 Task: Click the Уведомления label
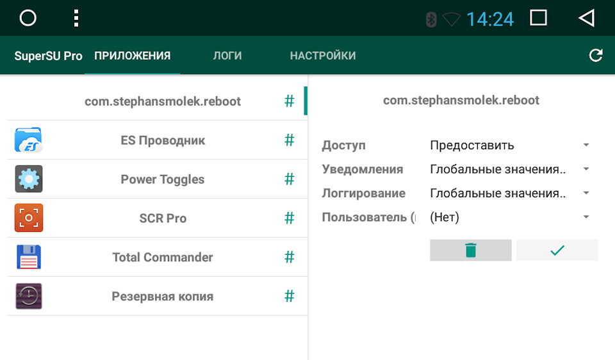tap(363, 169)
